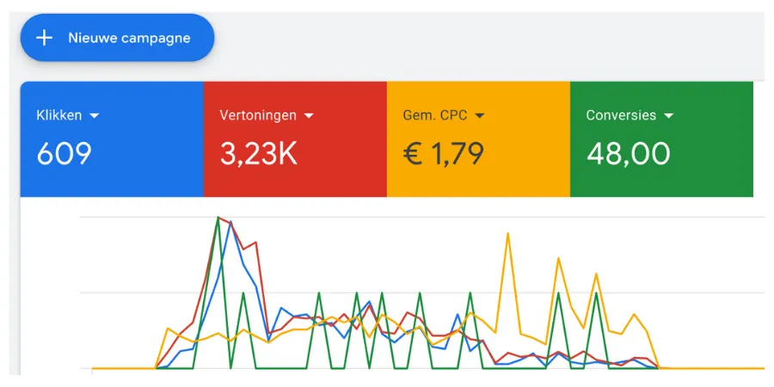Select the yellow Gem. CPC scorecard tile
This screenshot has height=387, width=774.
[478, 139]
